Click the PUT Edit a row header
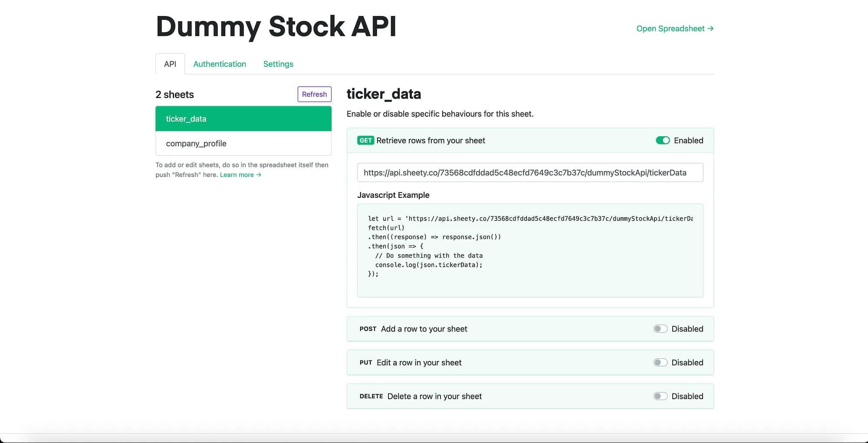The width and height of the screenshot is (868, 443). click(530, 362)
